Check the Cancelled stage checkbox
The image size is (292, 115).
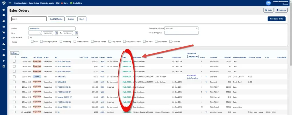[170, 42]
